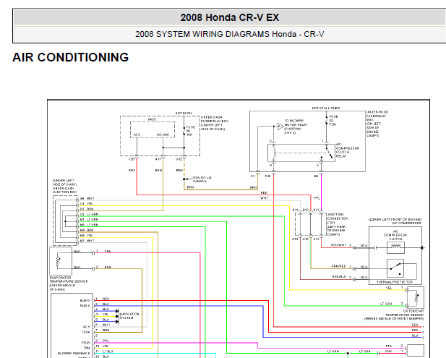The width and height of the screenshot is (446, 358).
Task: Click 'LT GRN' label at outside air sensor
Action: coord(386,304)
